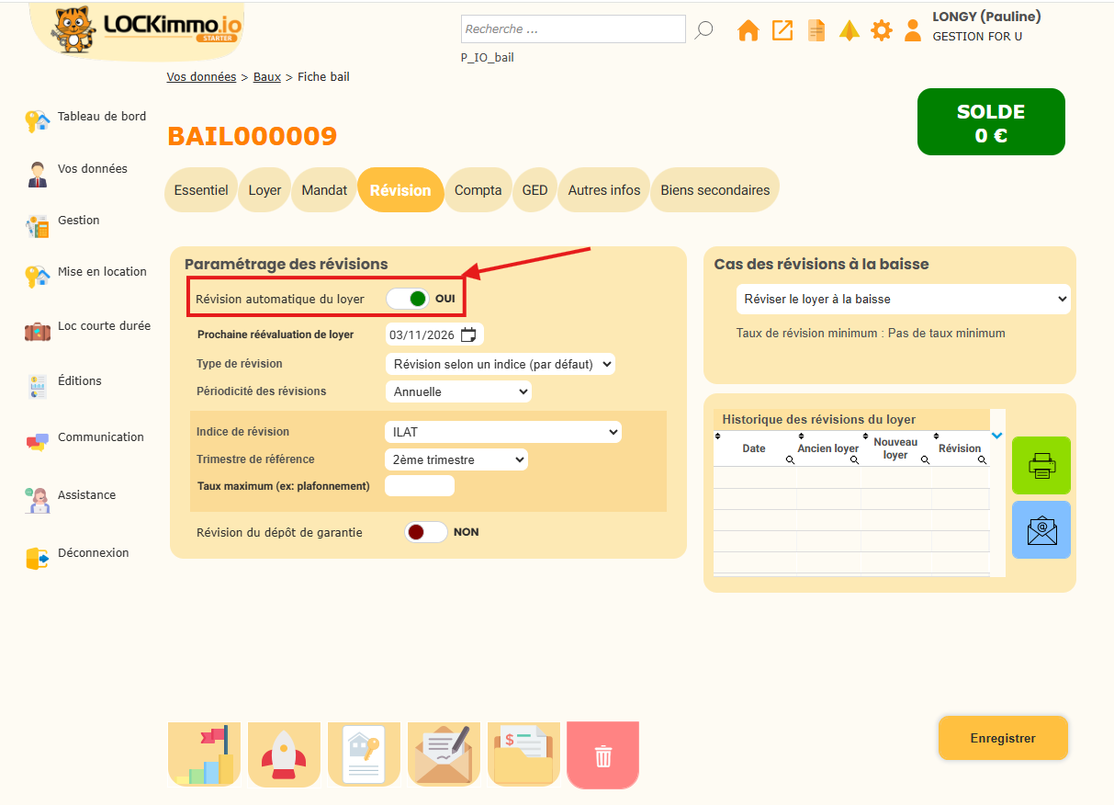Screen dimensions: 1114x805
Task: Click the green print button
Action: 1041,466
